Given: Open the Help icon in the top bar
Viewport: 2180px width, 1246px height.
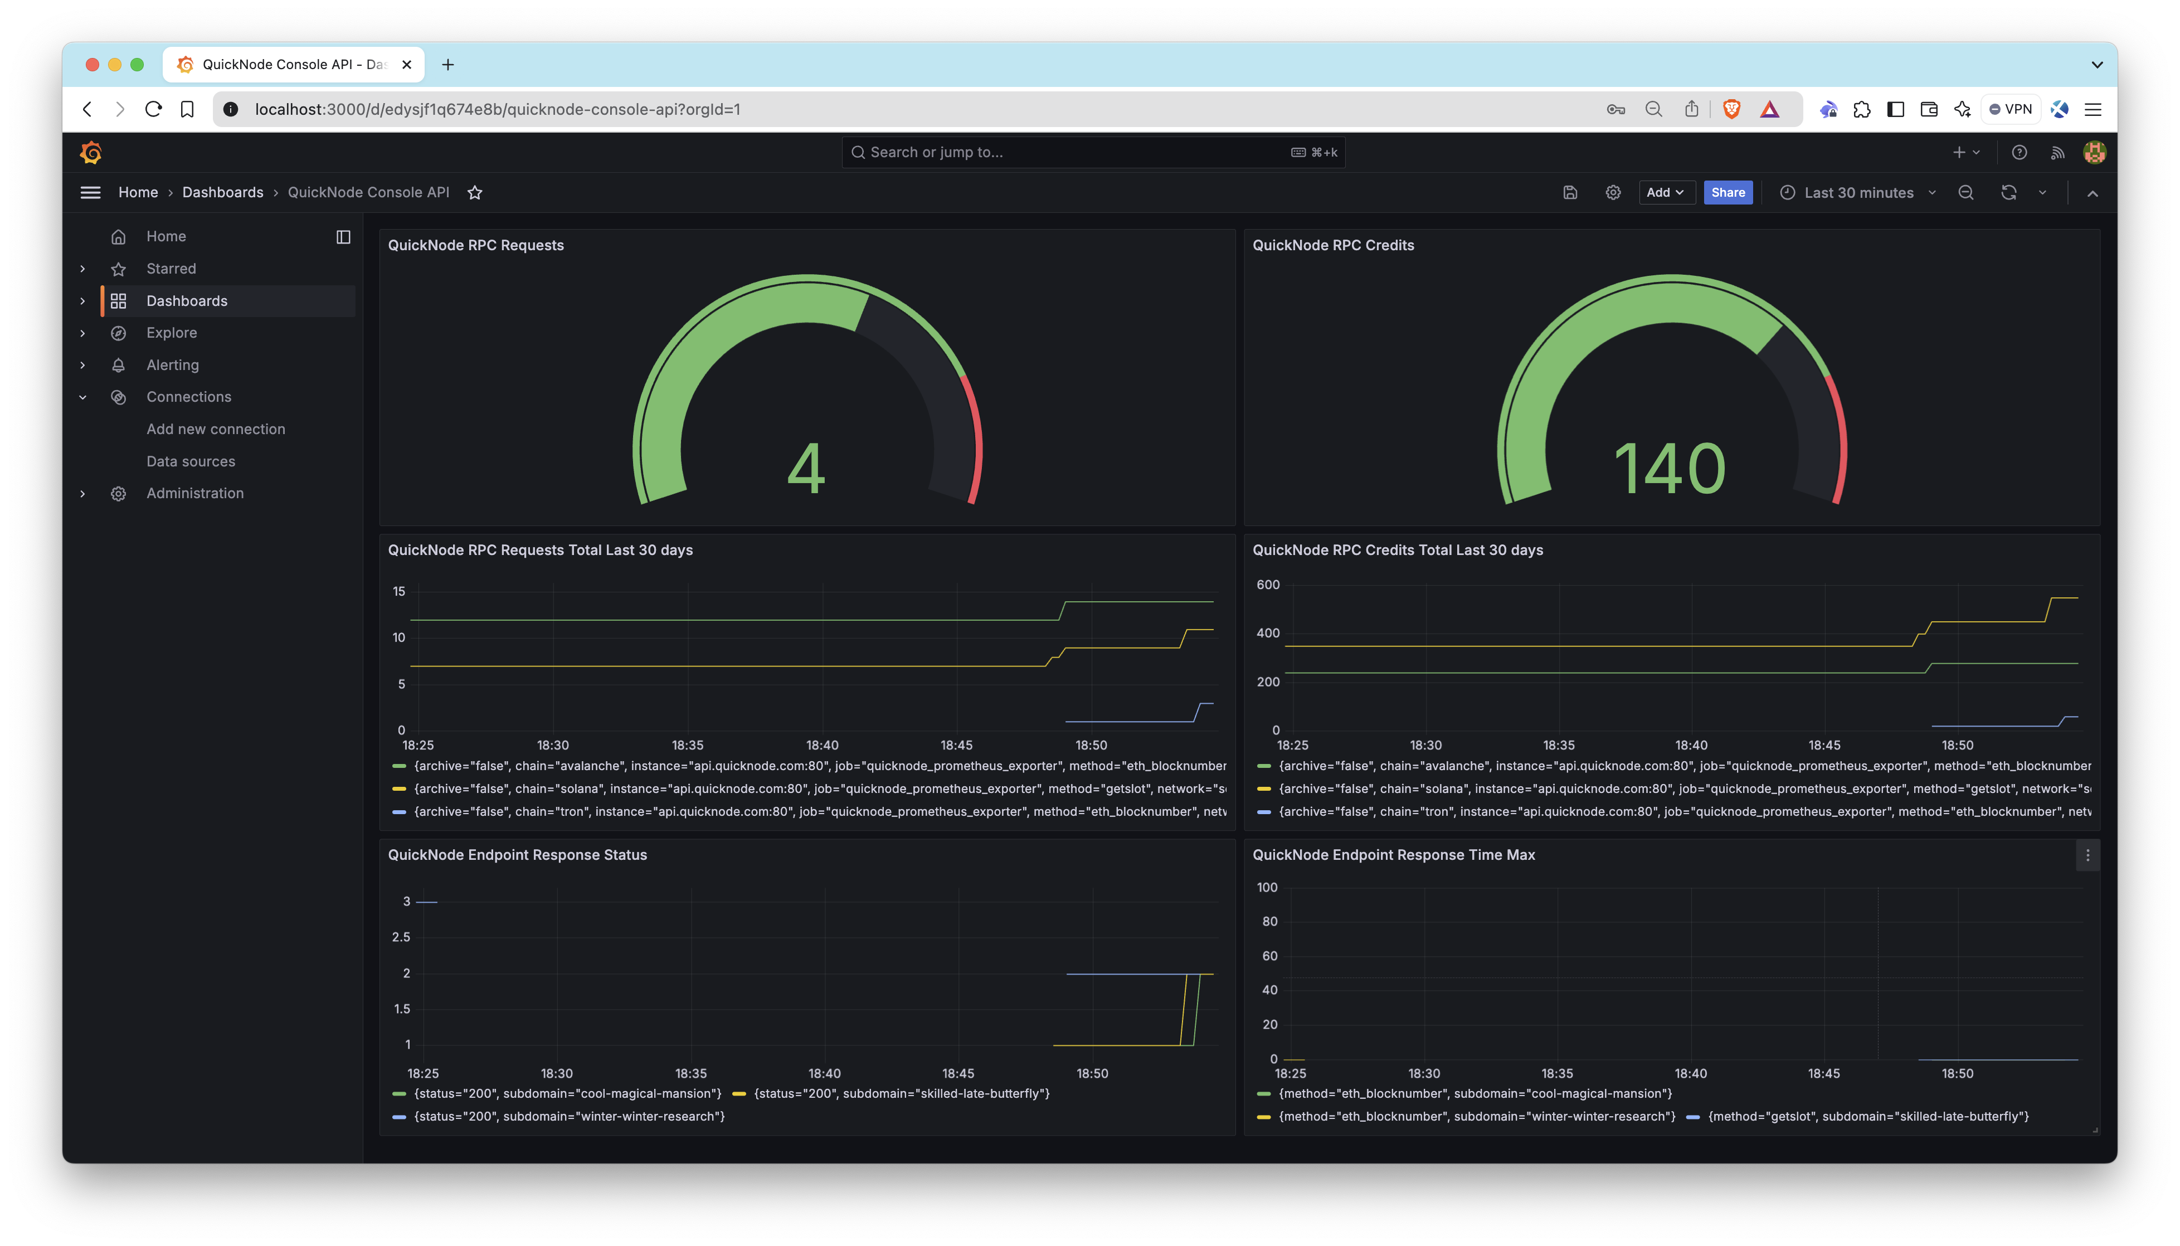Looking at the screenshot, I should pos(2019,152).
